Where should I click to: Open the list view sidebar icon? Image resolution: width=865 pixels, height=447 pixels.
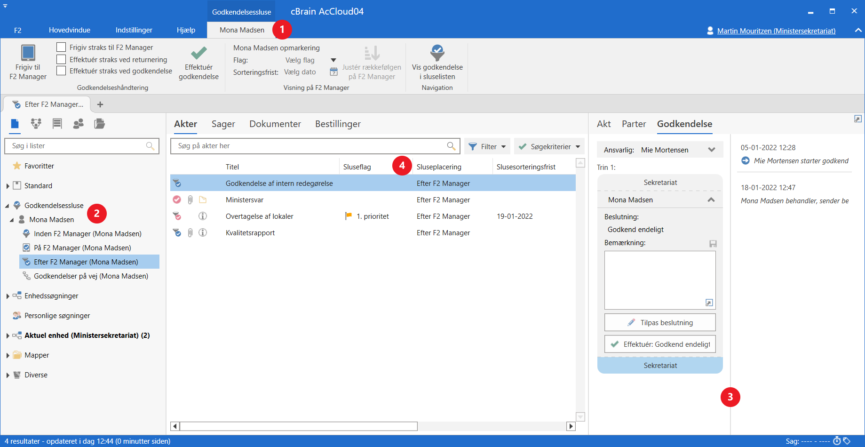[x=57, y=124]
